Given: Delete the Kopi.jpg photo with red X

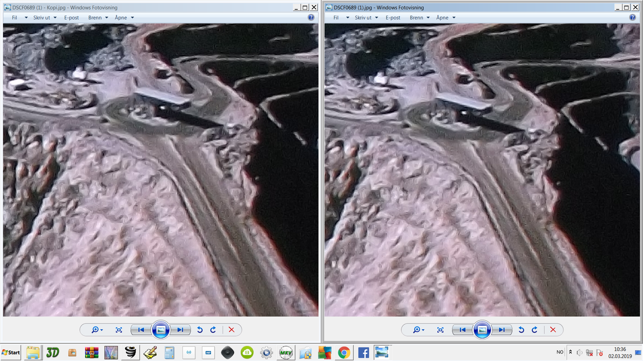Looking at the screenshot, I should click(232, 329).
